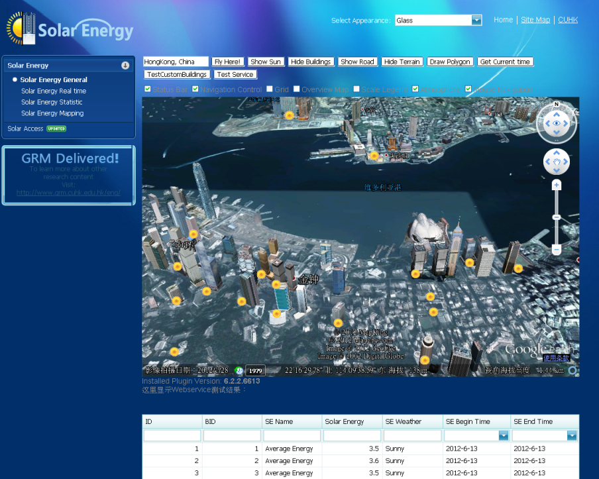
Task: Open the 使用条款 terms link on the map
Action: point(557,358)
